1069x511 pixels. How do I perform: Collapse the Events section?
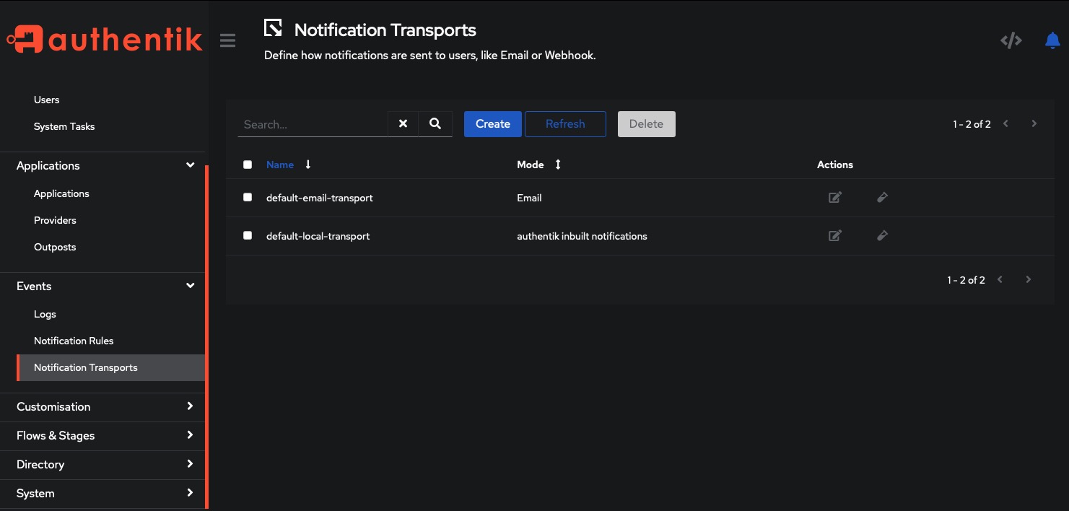[x=190, y=285]
